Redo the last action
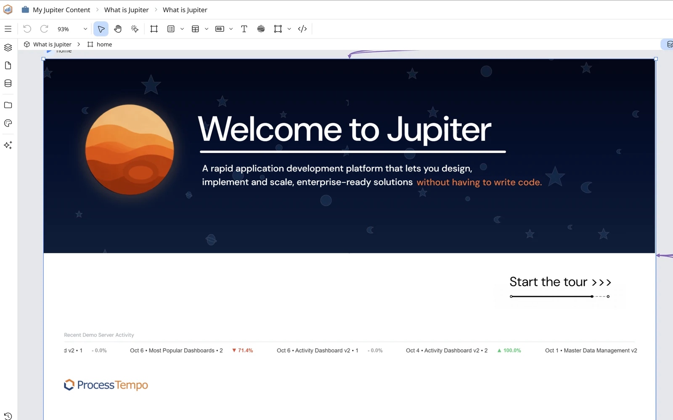 (44, 29)
